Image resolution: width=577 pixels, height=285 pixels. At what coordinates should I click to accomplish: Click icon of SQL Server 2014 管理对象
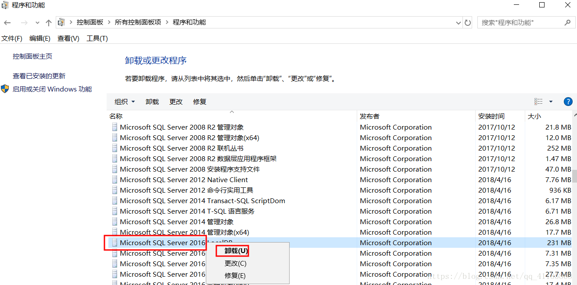pyautogui.click(x=115, y=222)
